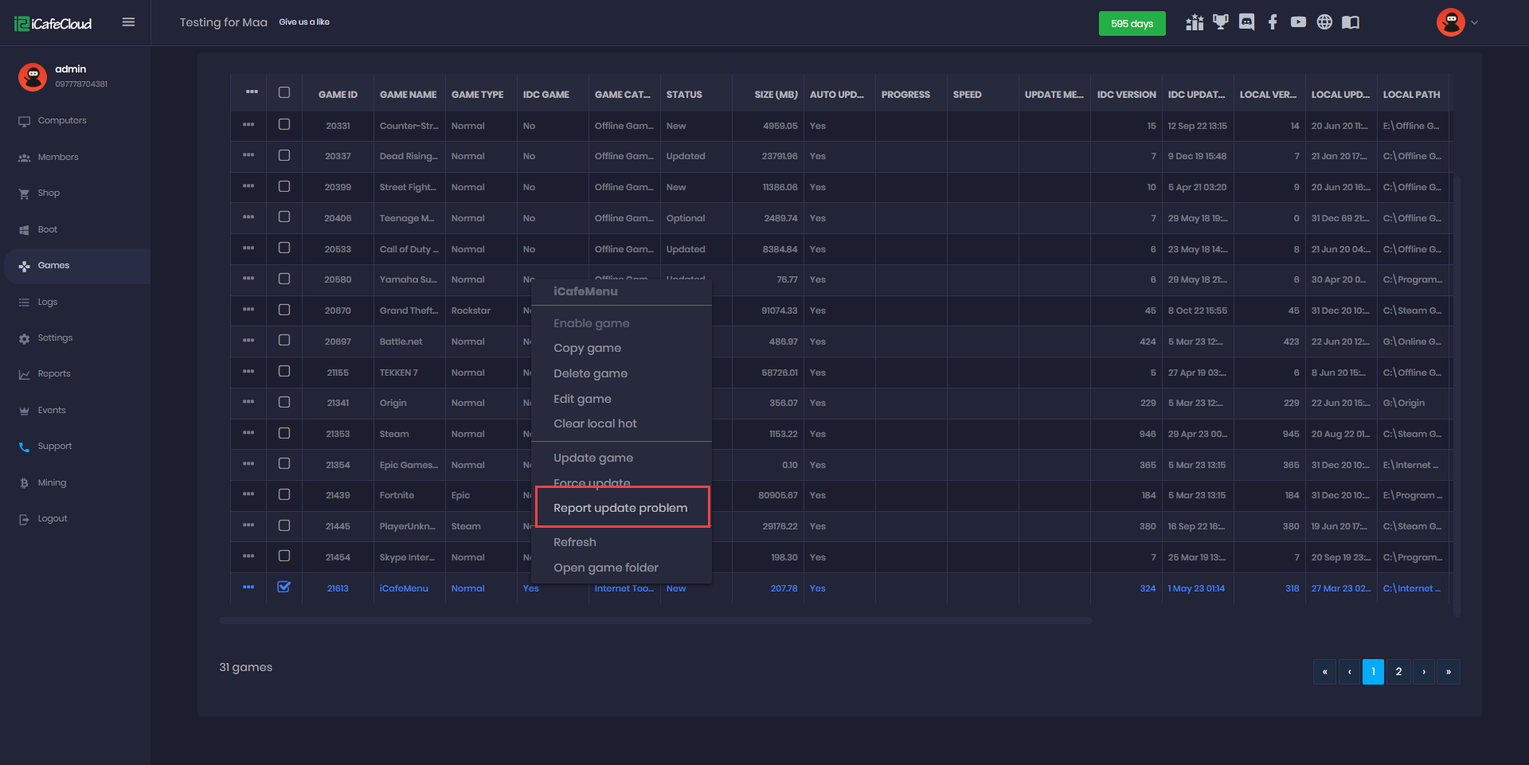Open the Discord icon in header
Screen dimensions: 1529x765
[1246, 22]
